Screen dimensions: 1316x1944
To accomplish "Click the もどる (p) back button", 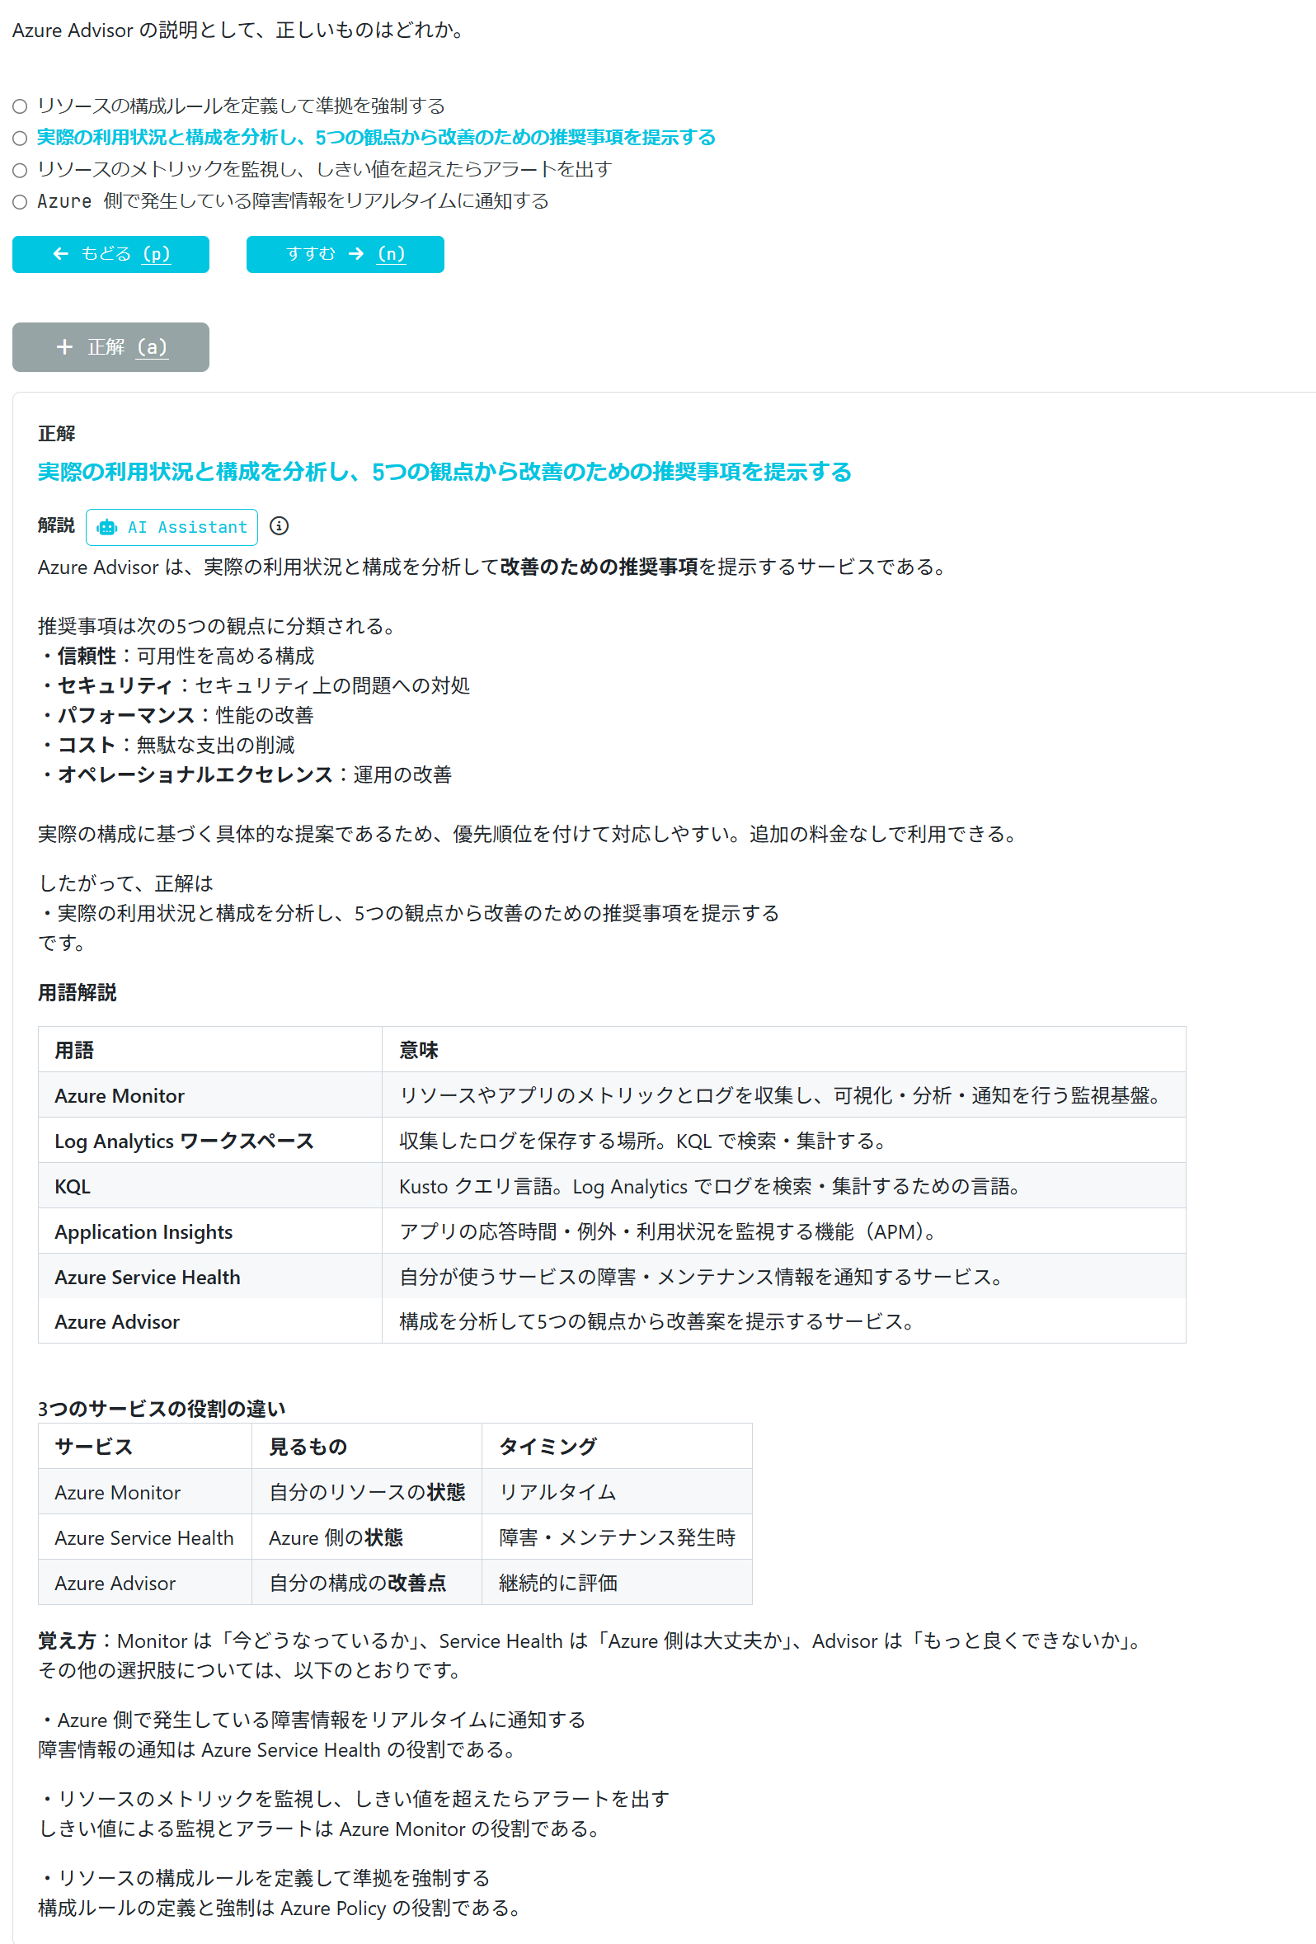I will (x=110, y=254).
